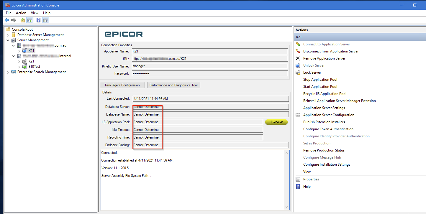Click the Unlock Server icon

(298, 65)
